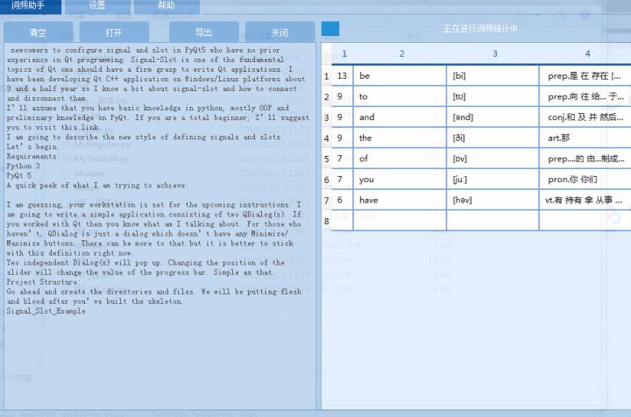
Task: Select column header 3
Action: (494, 54)
